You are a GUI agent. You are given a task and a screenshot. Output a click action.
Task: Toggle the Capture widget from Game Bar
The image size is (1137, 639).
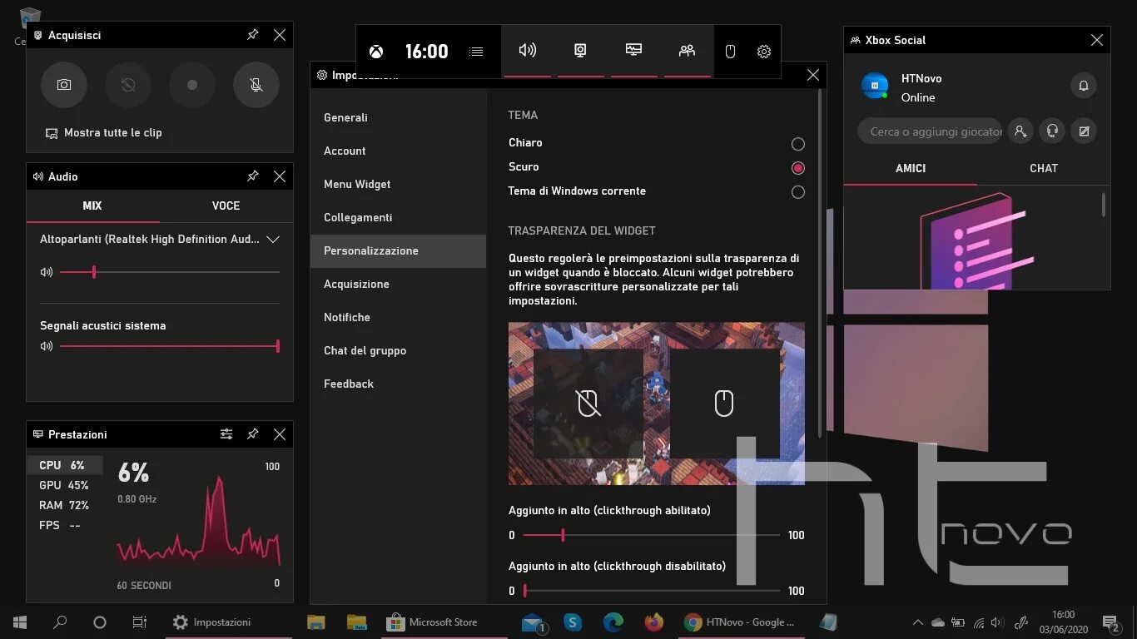click(x=581, y=51)
